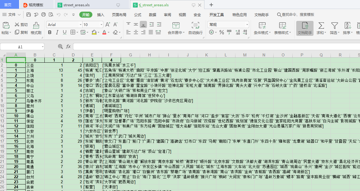The height and width of the screenshot is (191, 360).
Task: Open the fill color dropdown arrow
Action: click(x=99, y=32)
